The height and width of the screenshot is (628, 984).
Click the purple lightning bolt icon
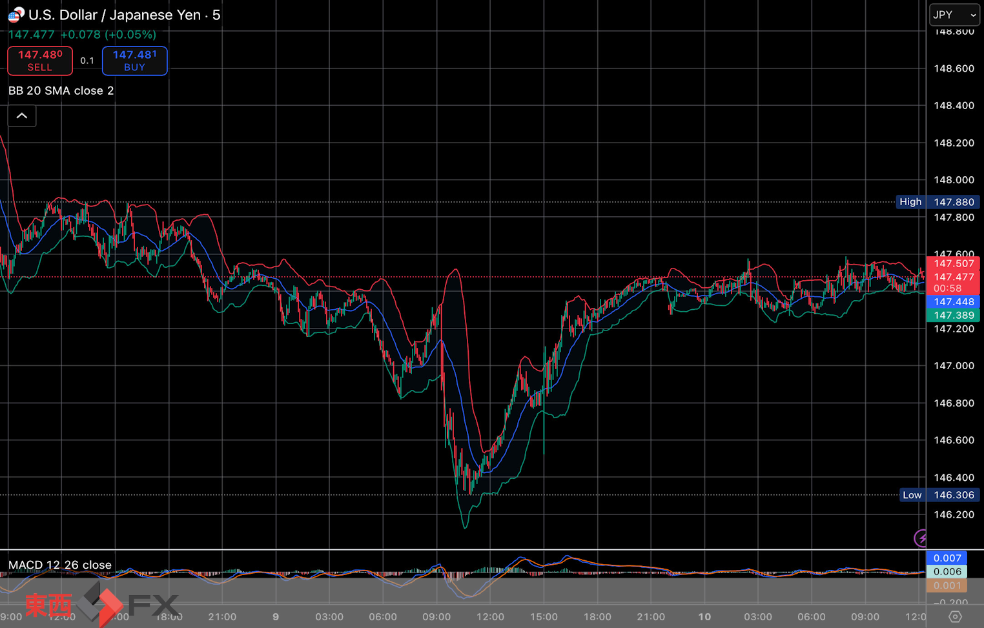[x=921, y=538]
